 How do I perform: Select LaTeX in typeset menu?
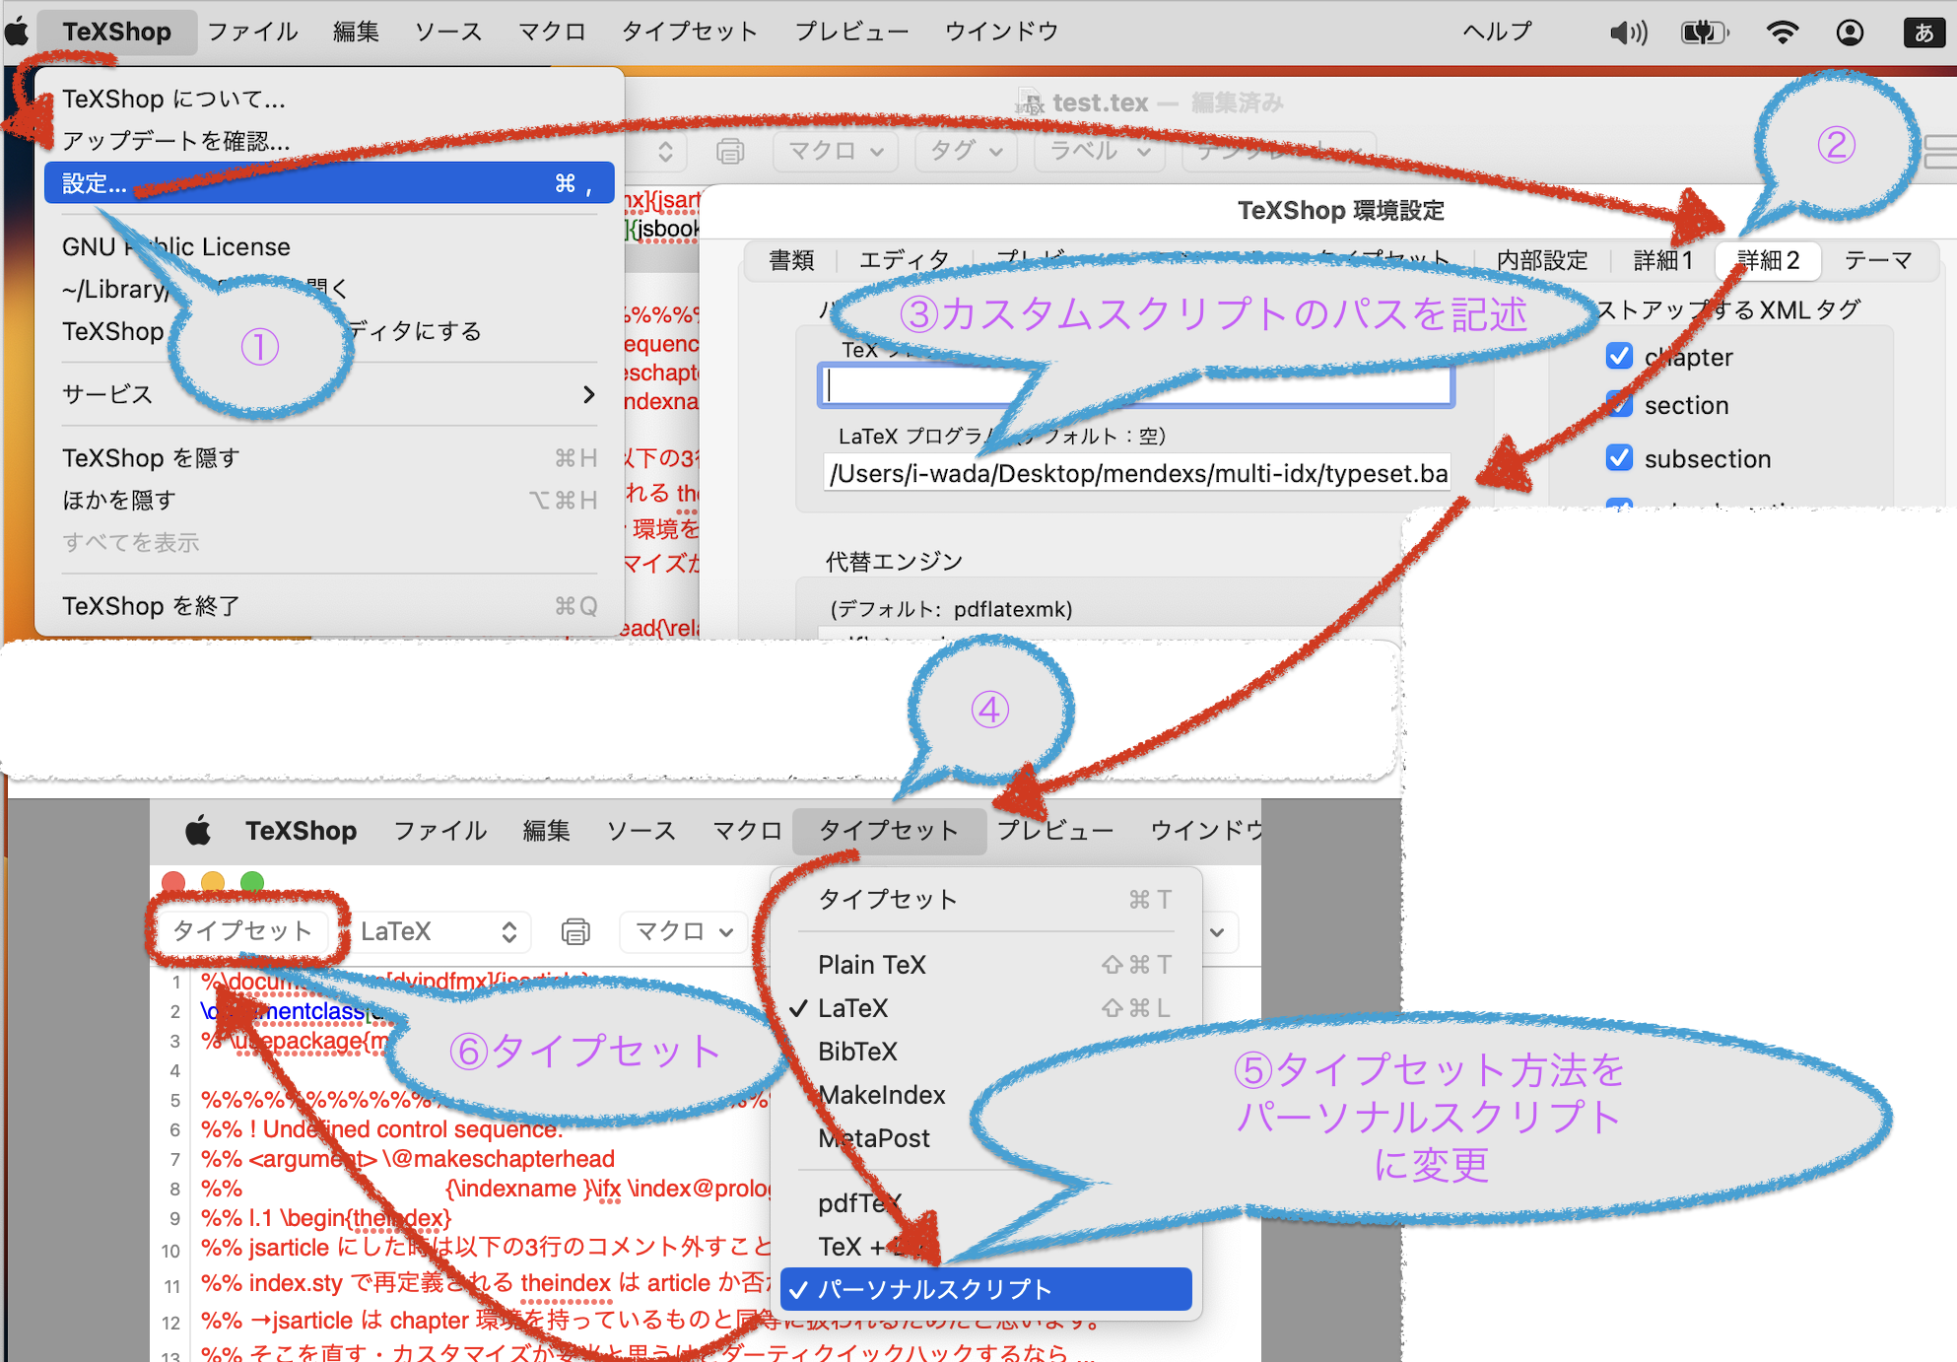(985, 1008)
